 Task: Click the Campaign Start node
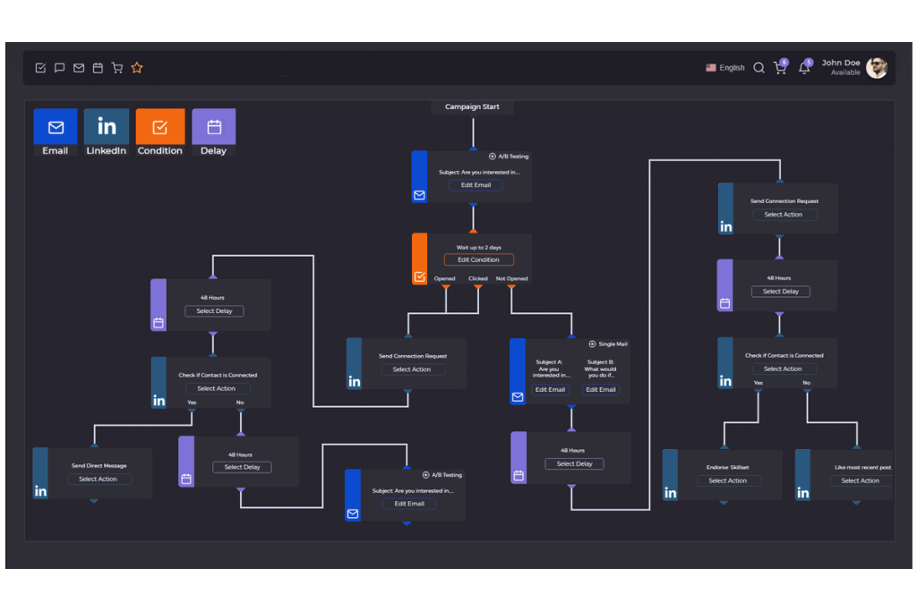pyautogui.click(x=472, y=107)
